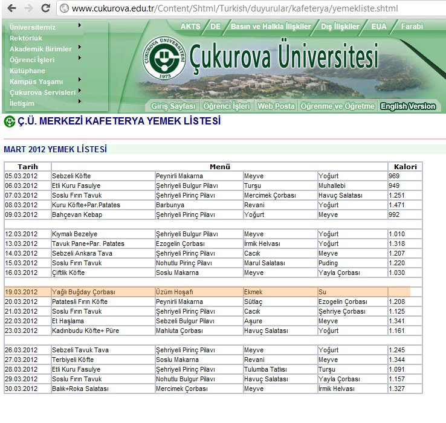The height and width of the screenshot is (423, 446).
Task: Open Öğrenci İşleri link in banner bar
Action: pos(227,106)
